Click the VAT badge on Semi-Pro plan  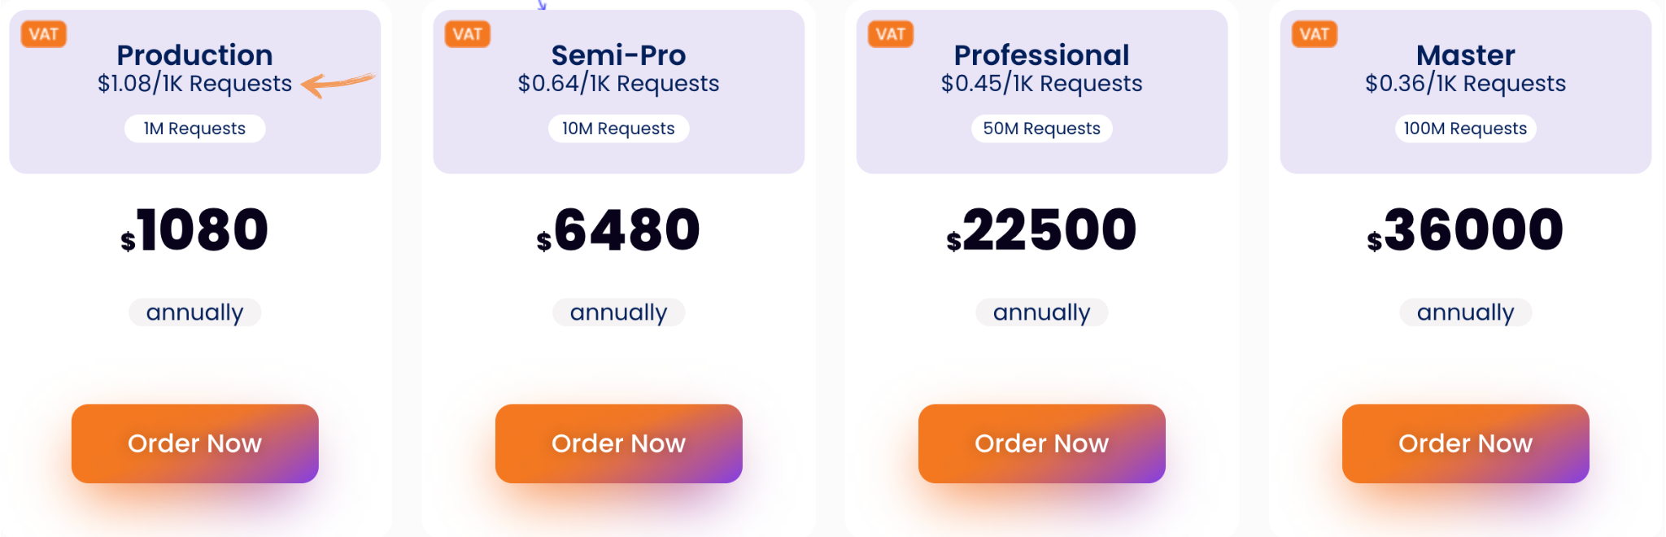[468, 34]
